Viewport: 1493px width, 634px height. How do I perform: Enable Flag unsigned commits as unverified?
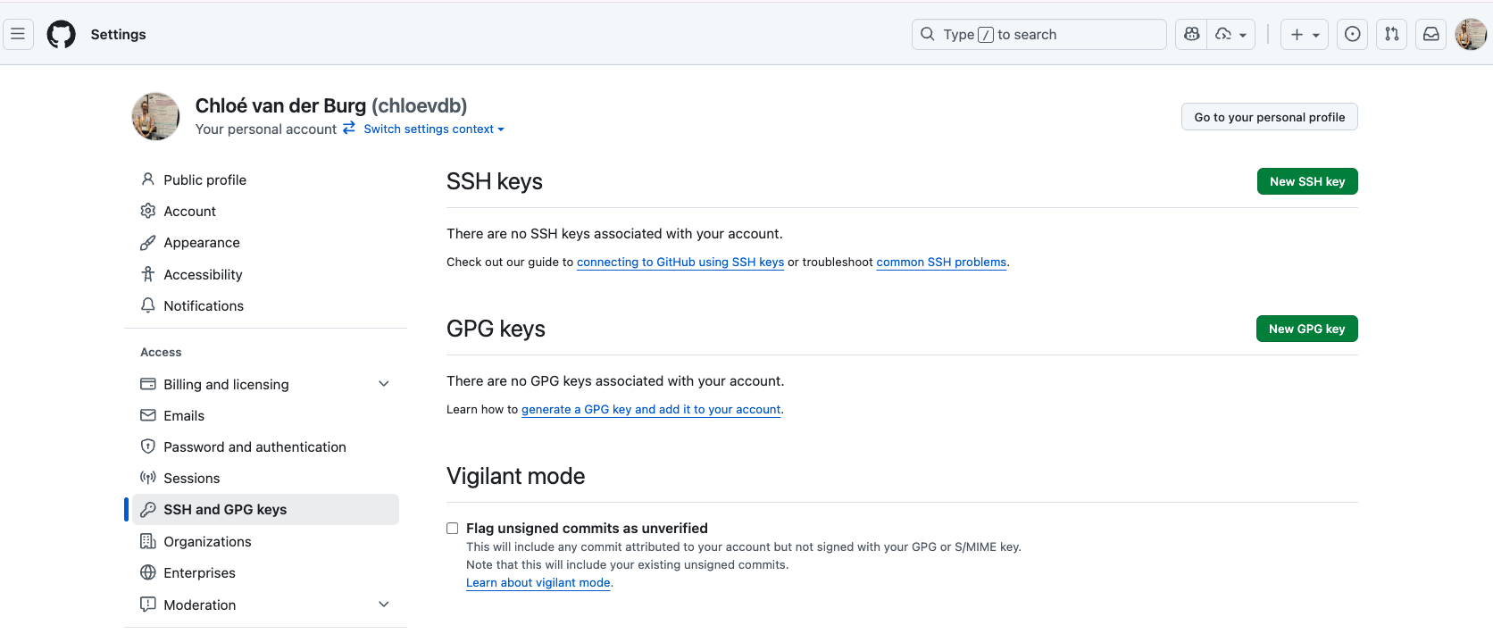(x=453, y=529)
